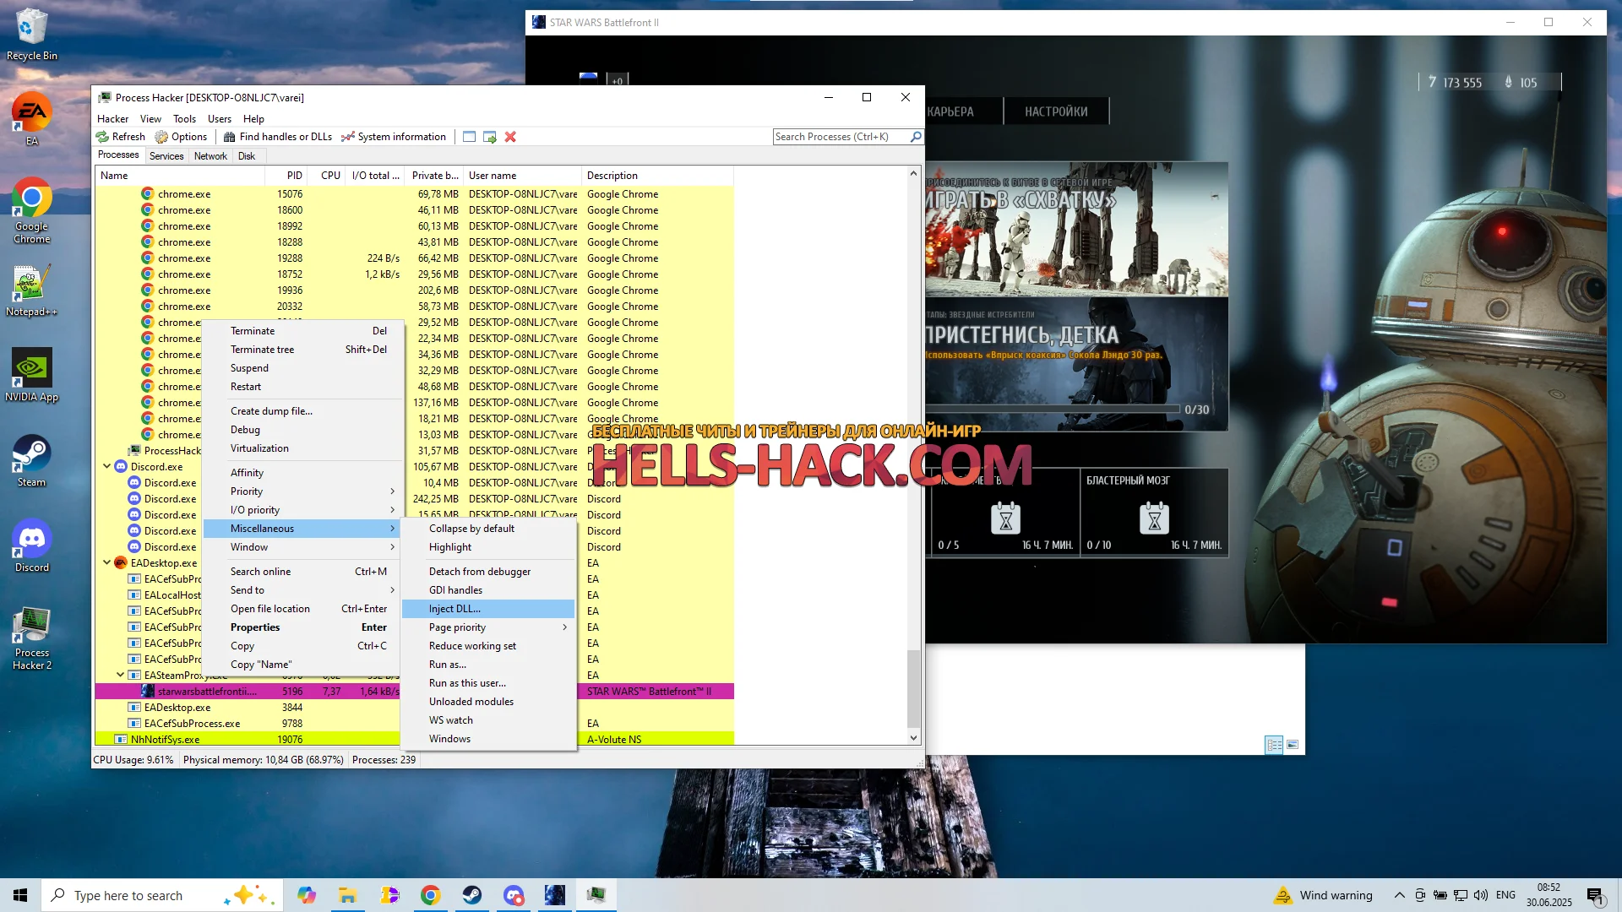Click the Refresh toolbar icon
1622x912 pixels.
(x=121, y=137)
